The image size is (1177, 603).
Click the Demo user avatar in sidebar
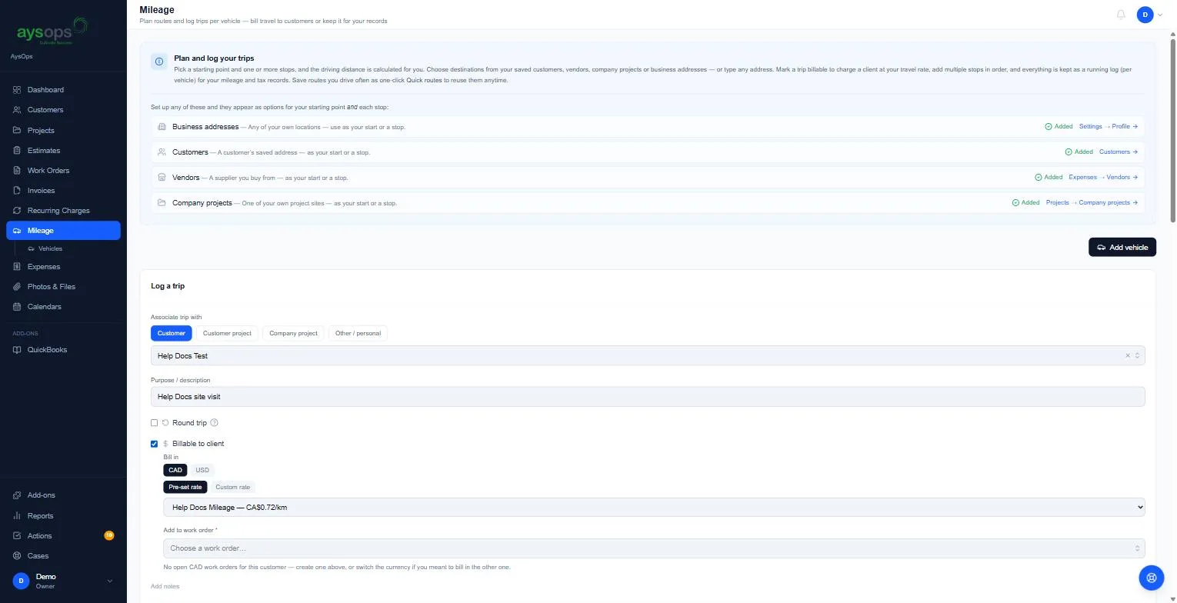pyautogui.click(x=21, y=581)
